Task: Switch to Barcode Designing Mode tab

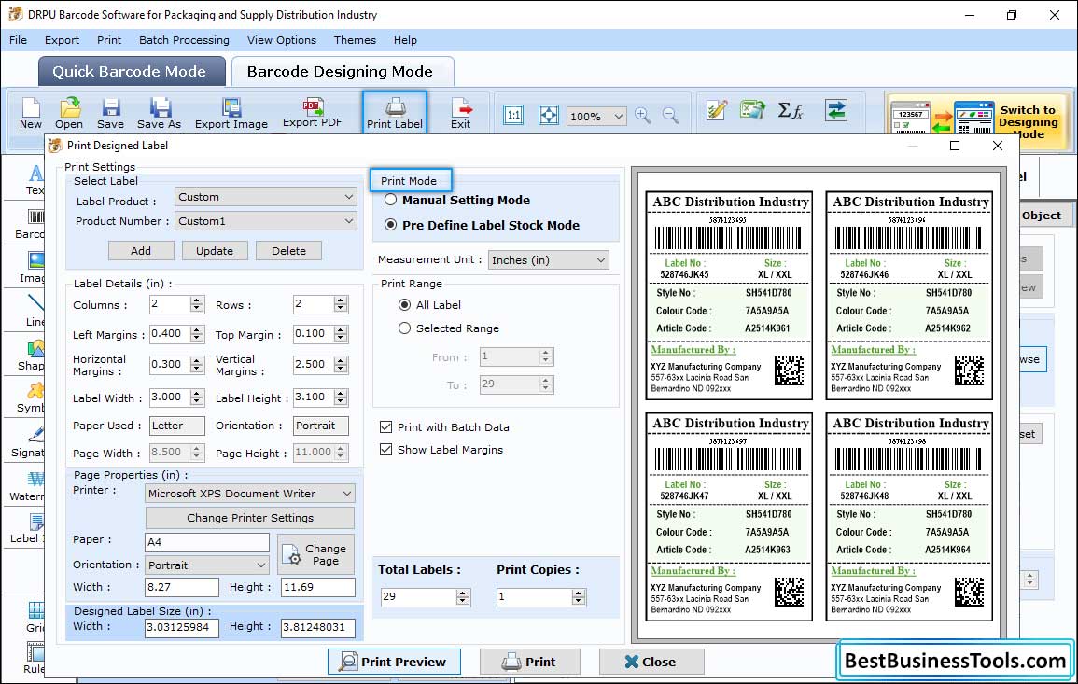Action: 343,72
